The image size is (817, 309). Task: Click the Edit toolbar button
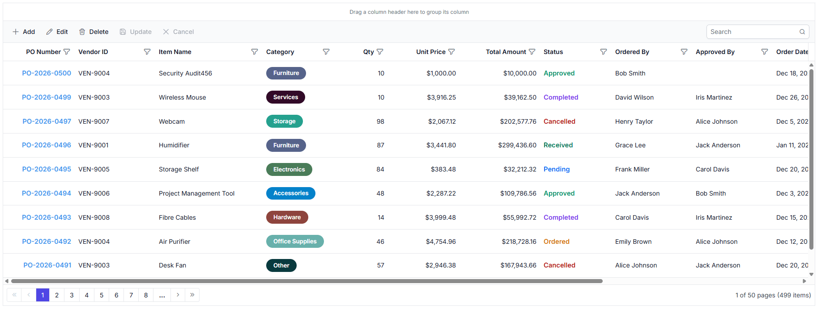coord(57,32)
